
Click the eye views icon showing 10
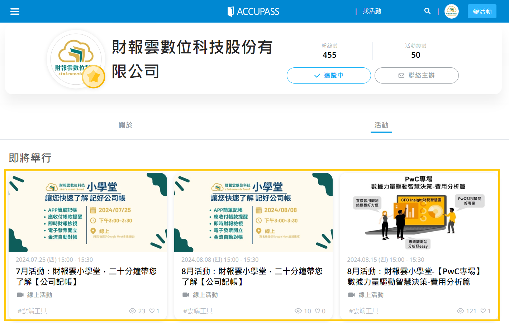[298, 311]
